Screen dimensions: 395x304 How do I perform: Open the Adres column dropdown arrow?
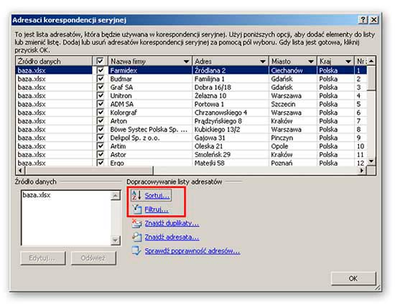(x=263, y=62)
